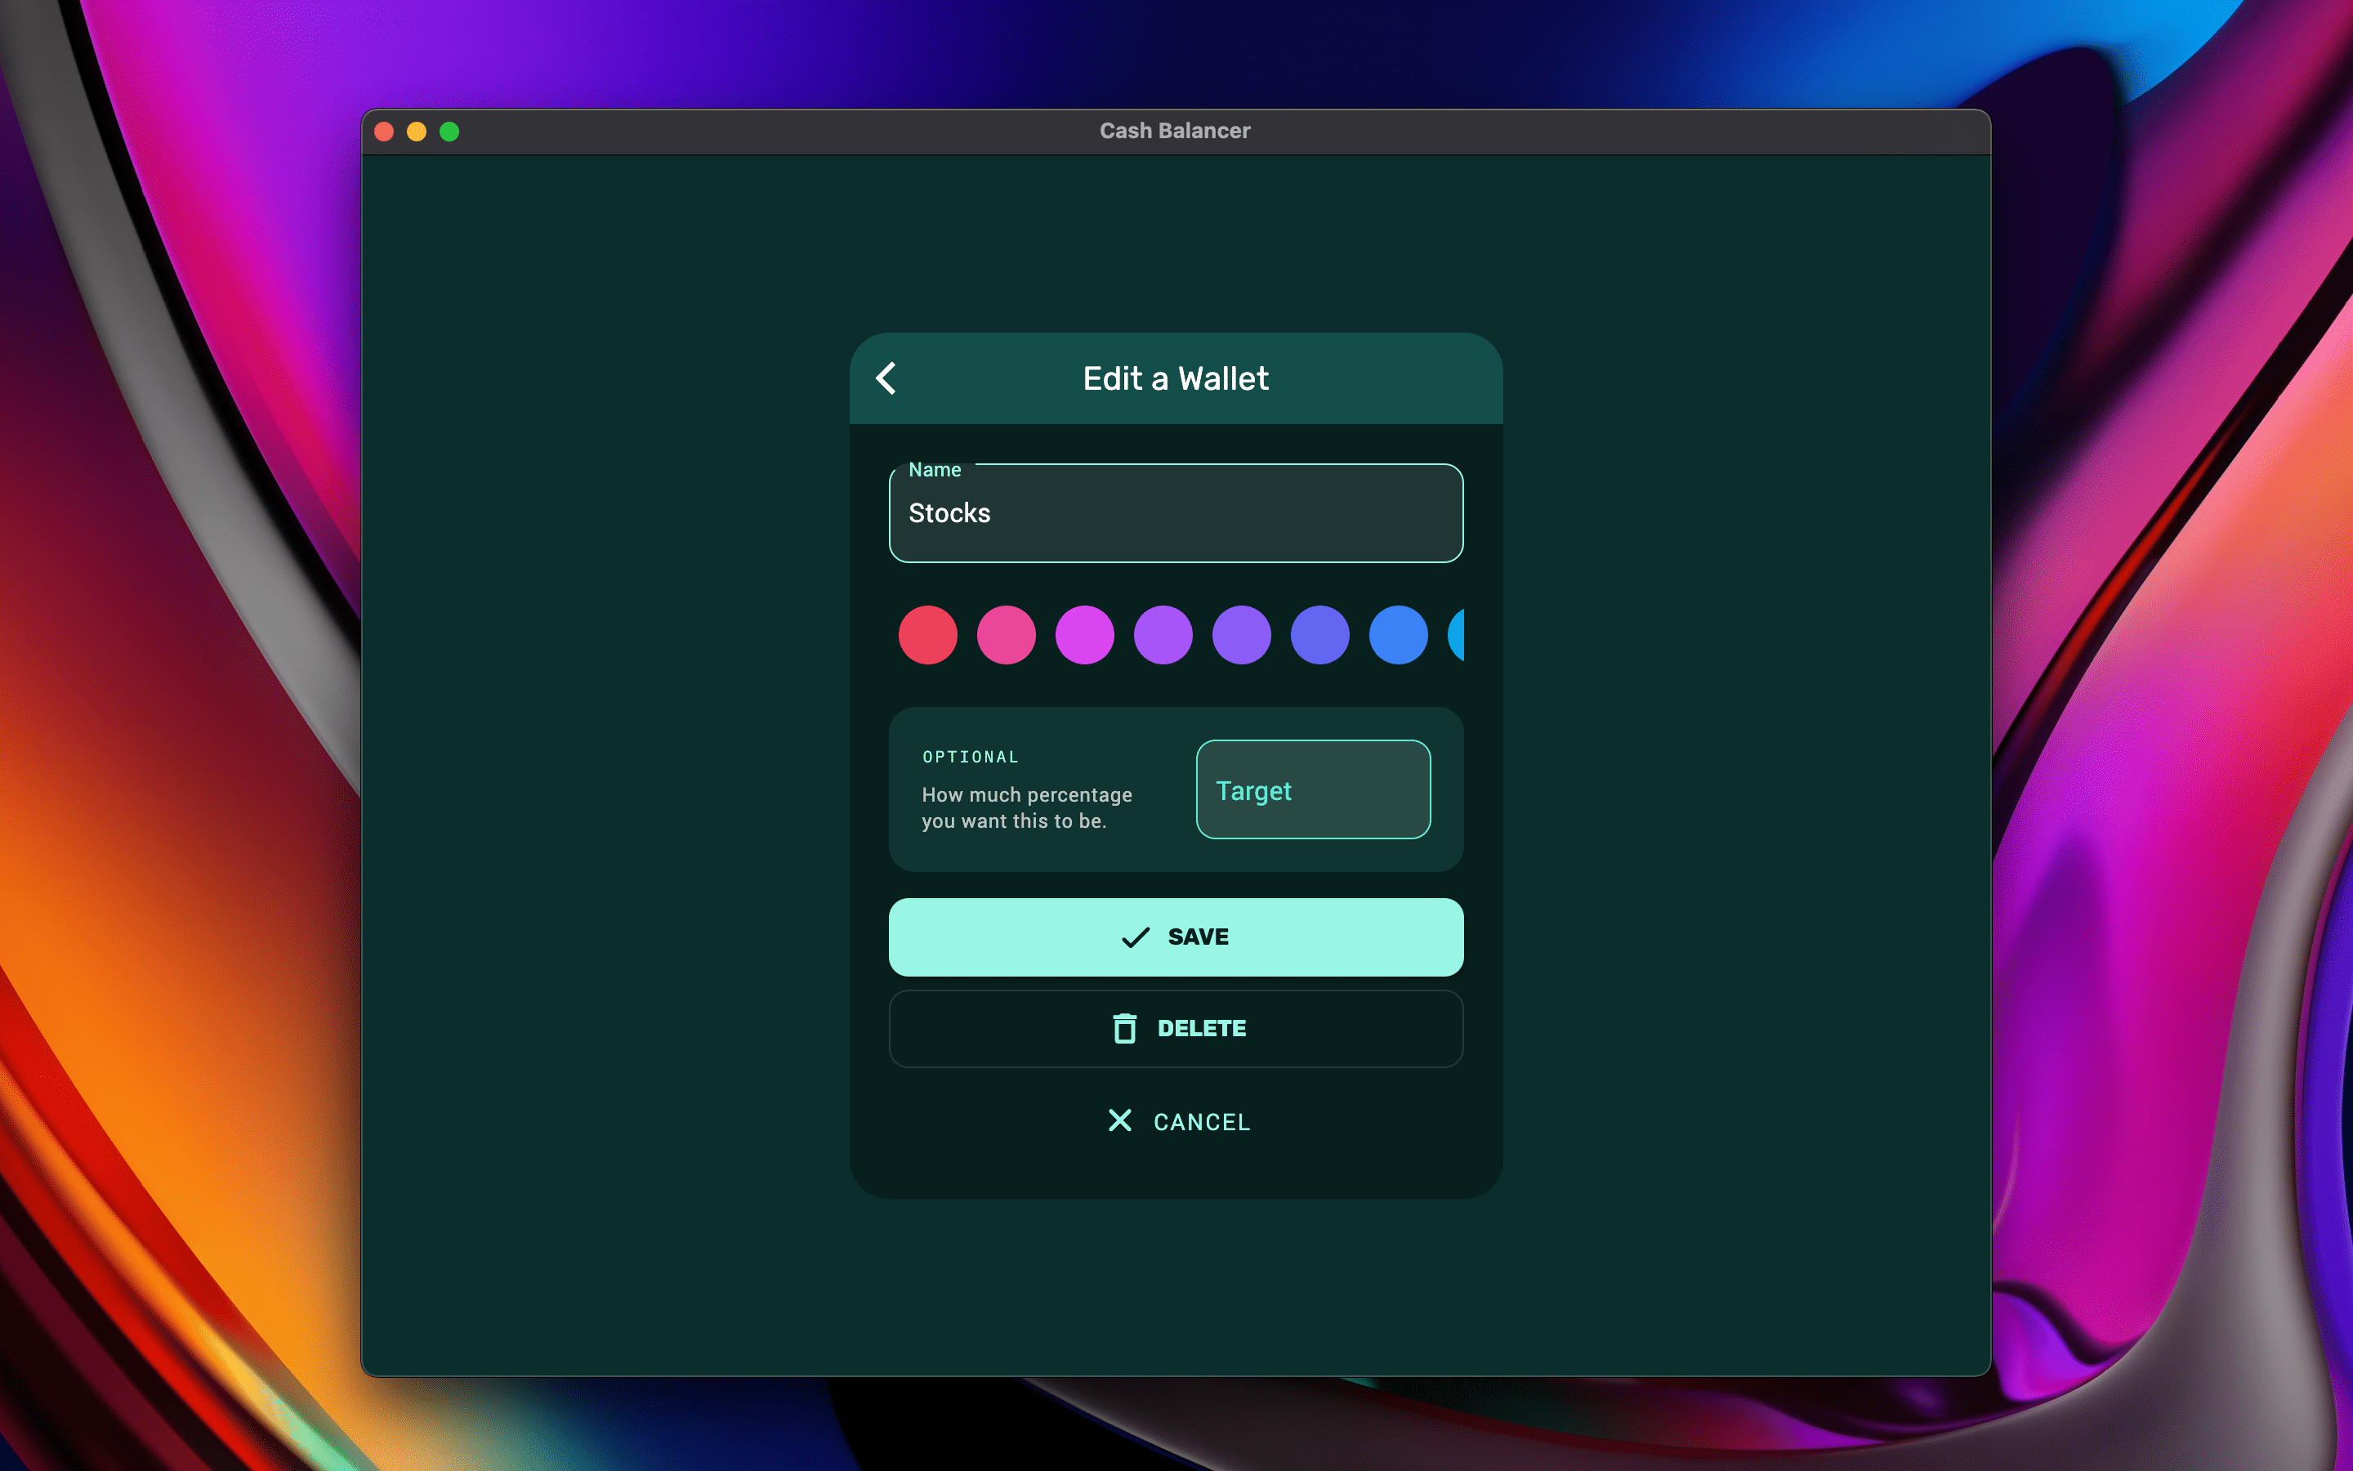
Task: Focus the Target percentage input
Action: tap(1313, 790)
